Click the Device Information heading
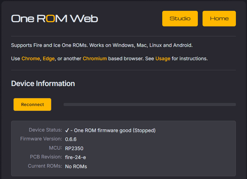 click(x=43, y=84)
